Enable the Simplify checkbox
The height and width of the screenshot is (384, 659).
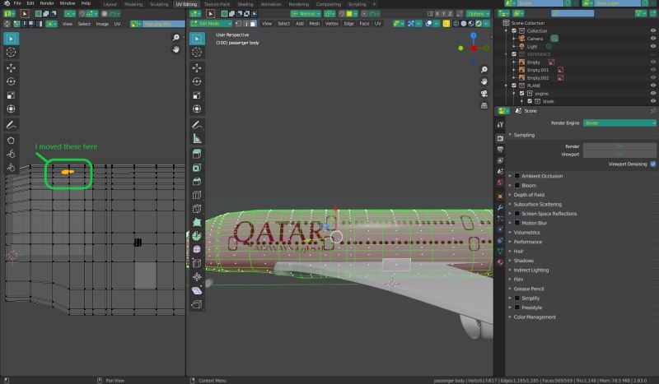[x=517, y=298]
